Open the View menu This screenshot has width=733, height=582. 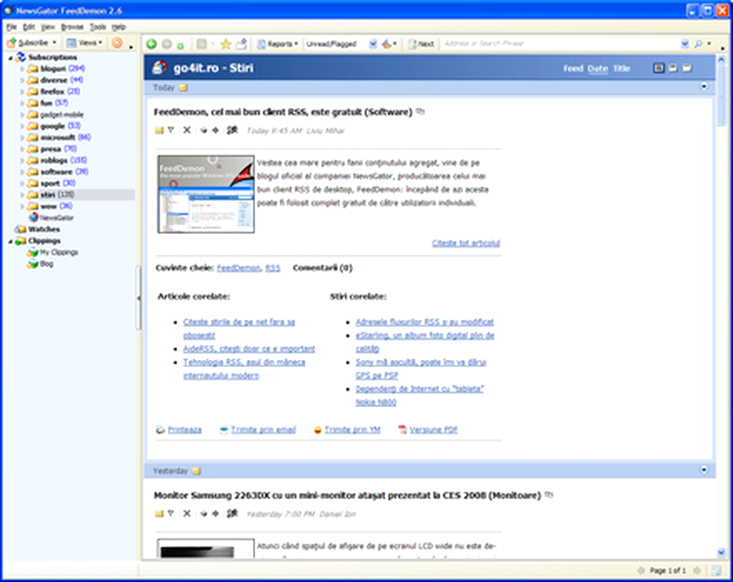(48, 27)
